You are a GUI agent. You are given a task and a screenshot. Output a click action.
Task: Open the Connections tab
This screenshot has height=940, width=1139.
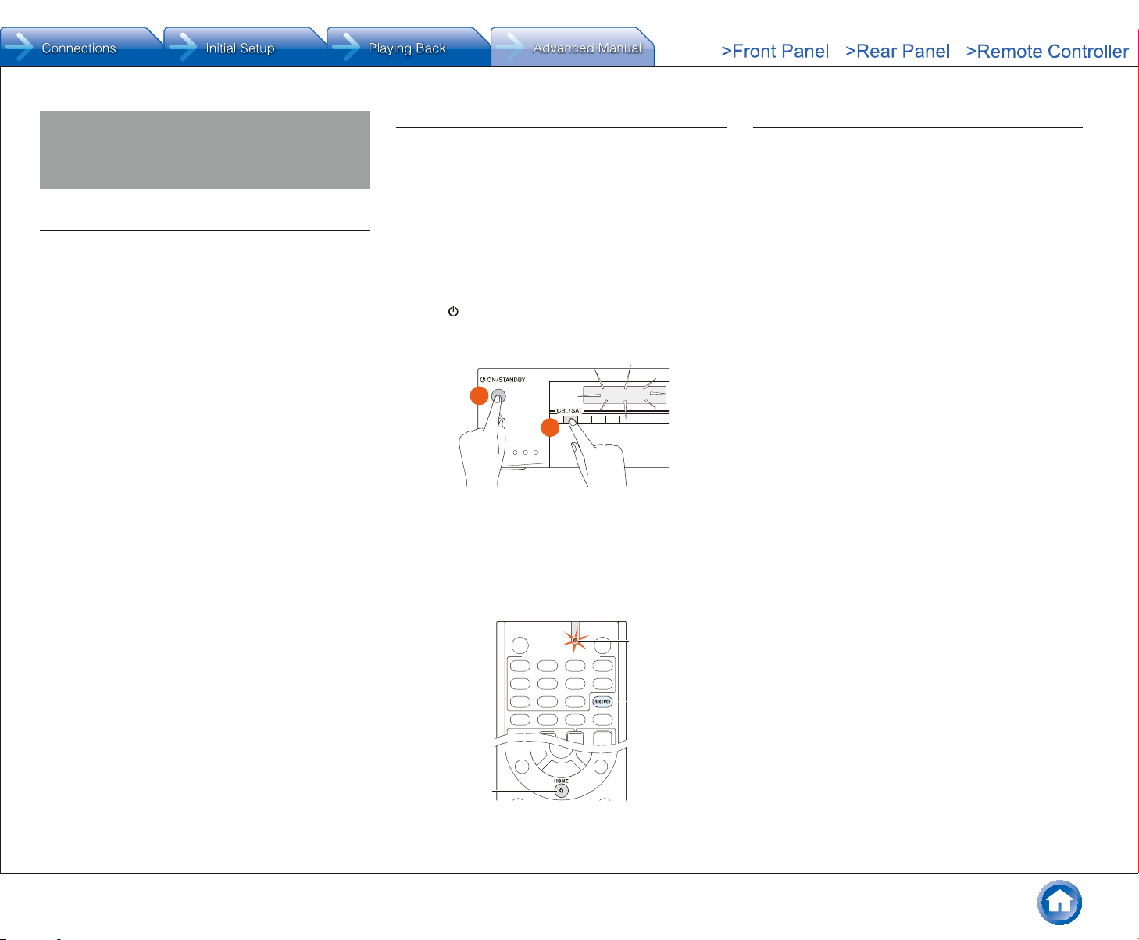tap(80, 48)
